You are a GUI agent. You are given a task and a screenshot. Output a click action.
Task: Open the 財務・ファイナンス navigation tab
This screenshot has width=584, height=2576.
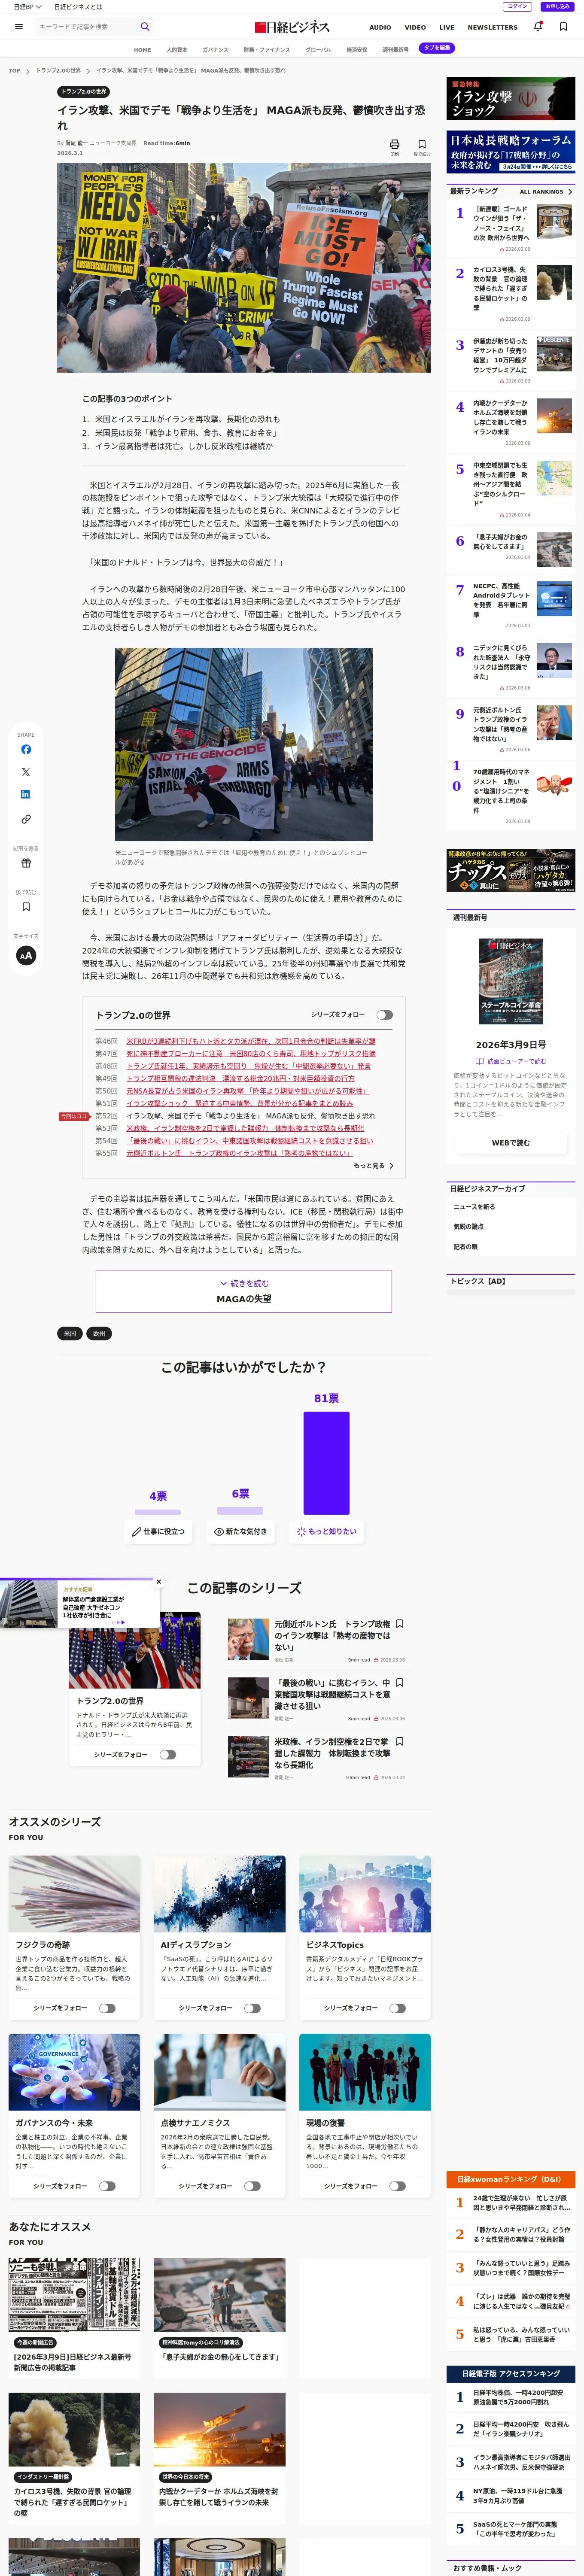(x=267, y=49)
